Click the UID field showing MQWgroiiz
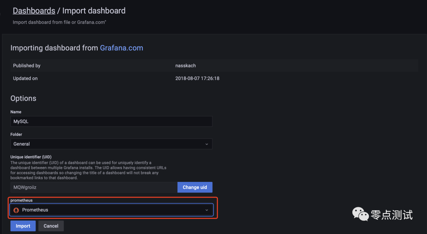 [x=94, y=187]
